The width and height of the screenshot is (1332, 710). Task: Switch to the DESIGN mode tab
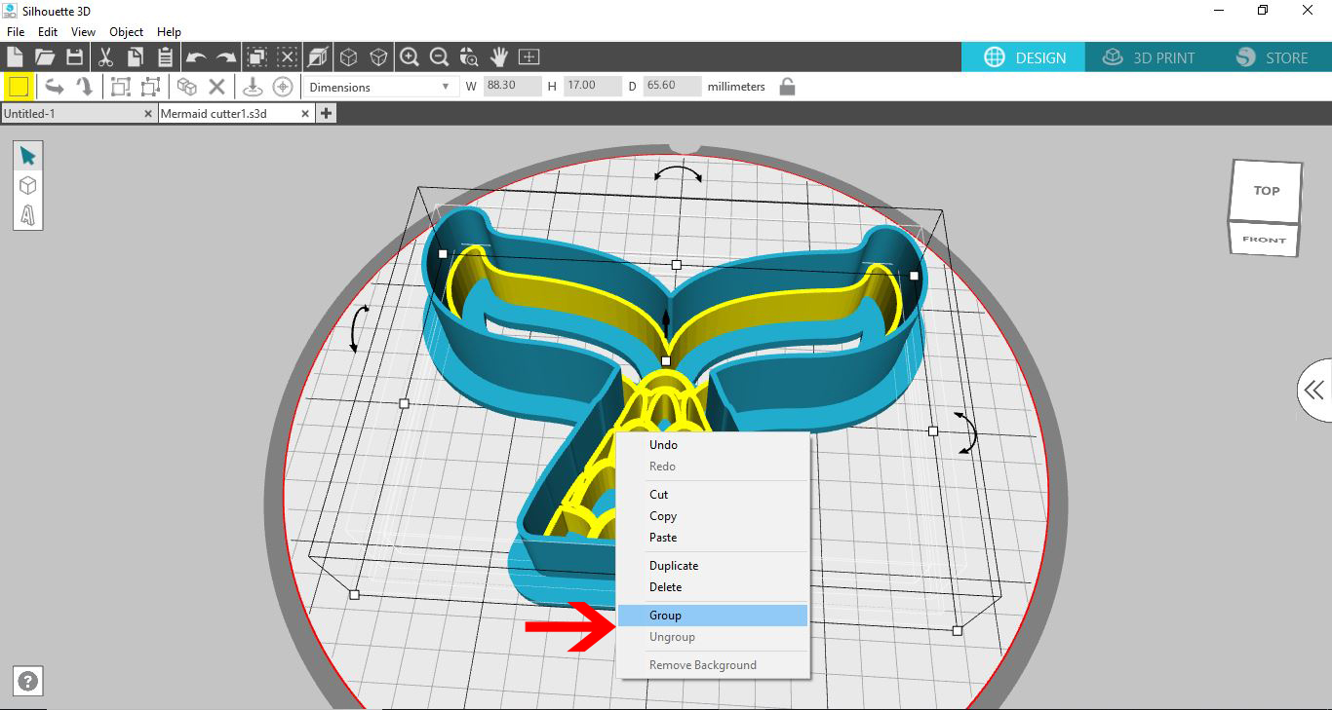click(x=1025, y=57)
